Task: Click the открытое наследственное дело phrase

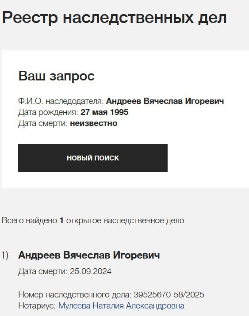Action: (x=125, y=221)
